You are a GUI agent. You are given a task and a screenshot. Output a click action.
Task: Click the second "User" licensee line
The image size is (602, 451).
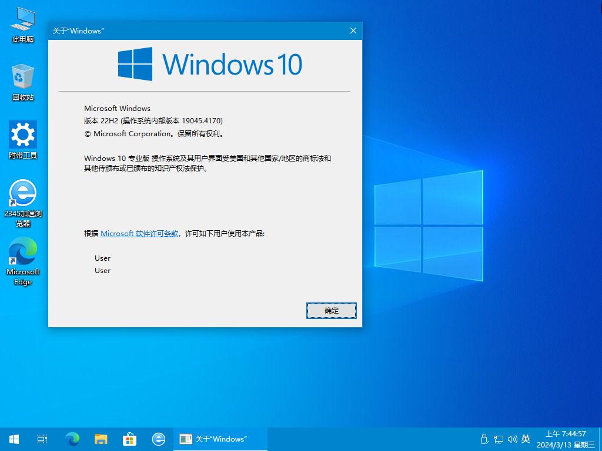coord(102,271)
